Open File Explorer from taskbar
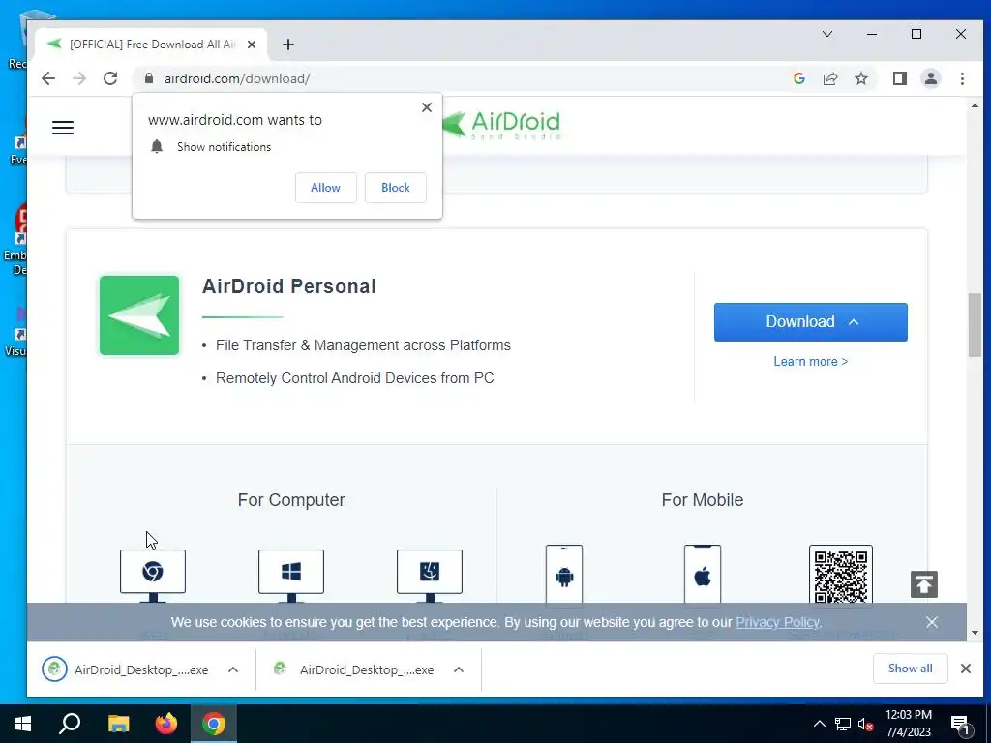 118,724
